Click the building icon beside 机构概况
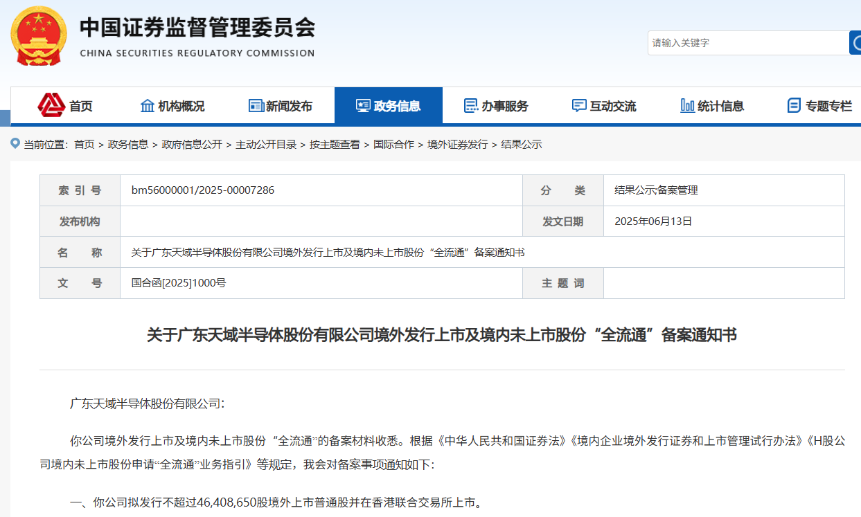This screenshot has width=861, height=517. click(x=147, y=106)
